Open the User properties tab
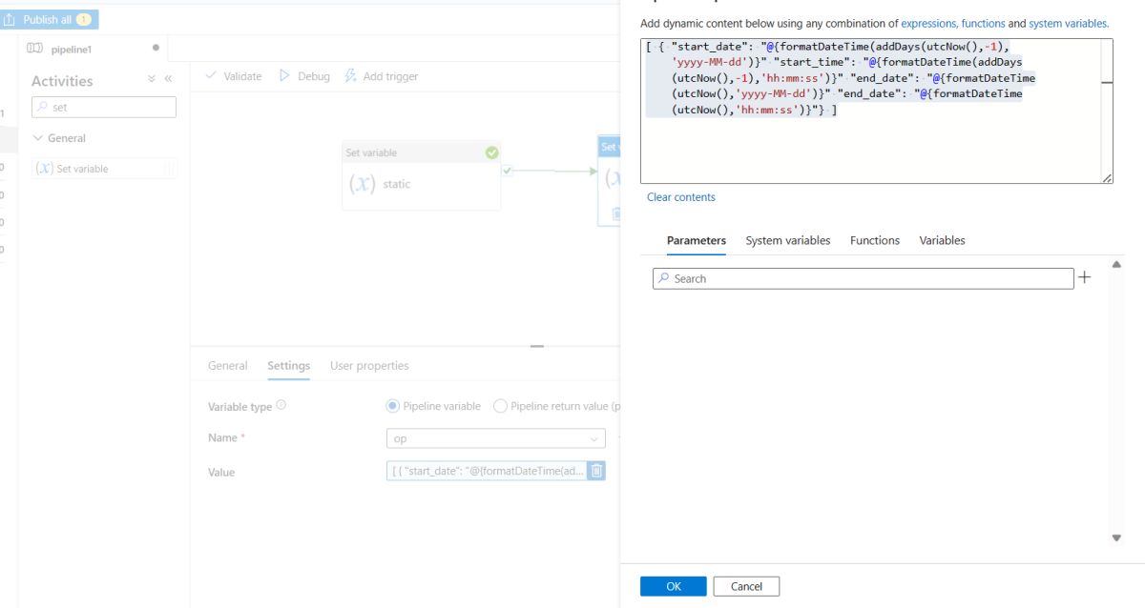This screenshot has height=608, width=1145. 369,366
